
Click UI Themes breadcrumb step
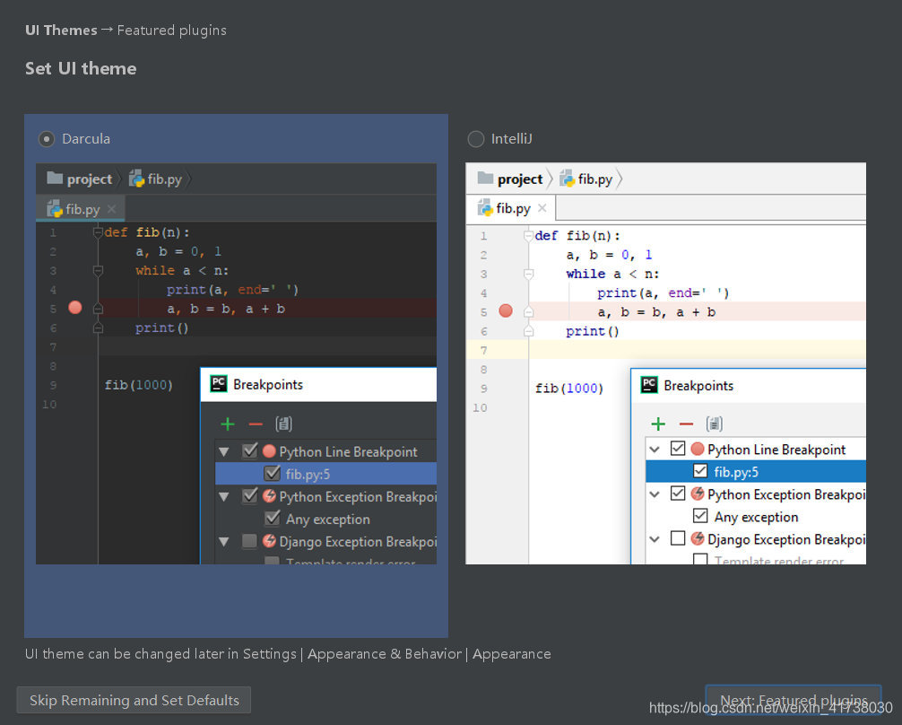[61, 30]
